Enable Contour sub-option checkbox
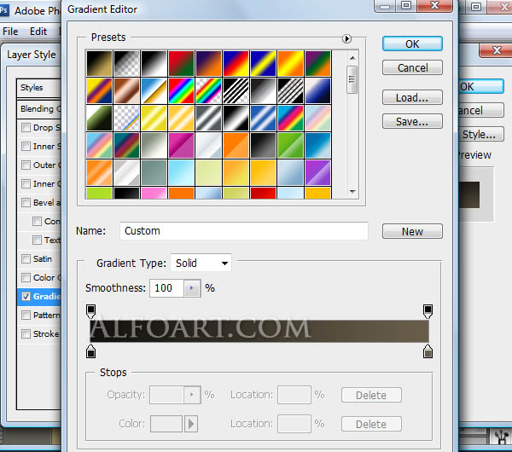Image resolution: width=512 pixels, height=452 pixels. pyautogui.click(x=37, y=221)
